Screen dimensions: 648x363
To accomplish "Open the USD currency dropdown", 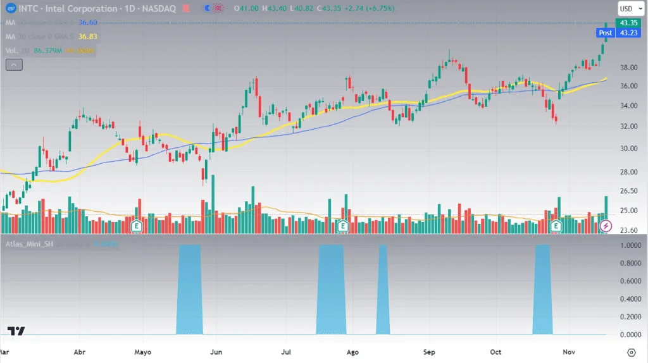I will click(x=631, y=9).
